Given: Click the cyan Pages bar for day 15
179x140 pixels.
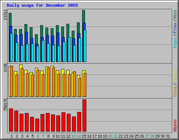Looking at the screenshot, I should 85,46.
